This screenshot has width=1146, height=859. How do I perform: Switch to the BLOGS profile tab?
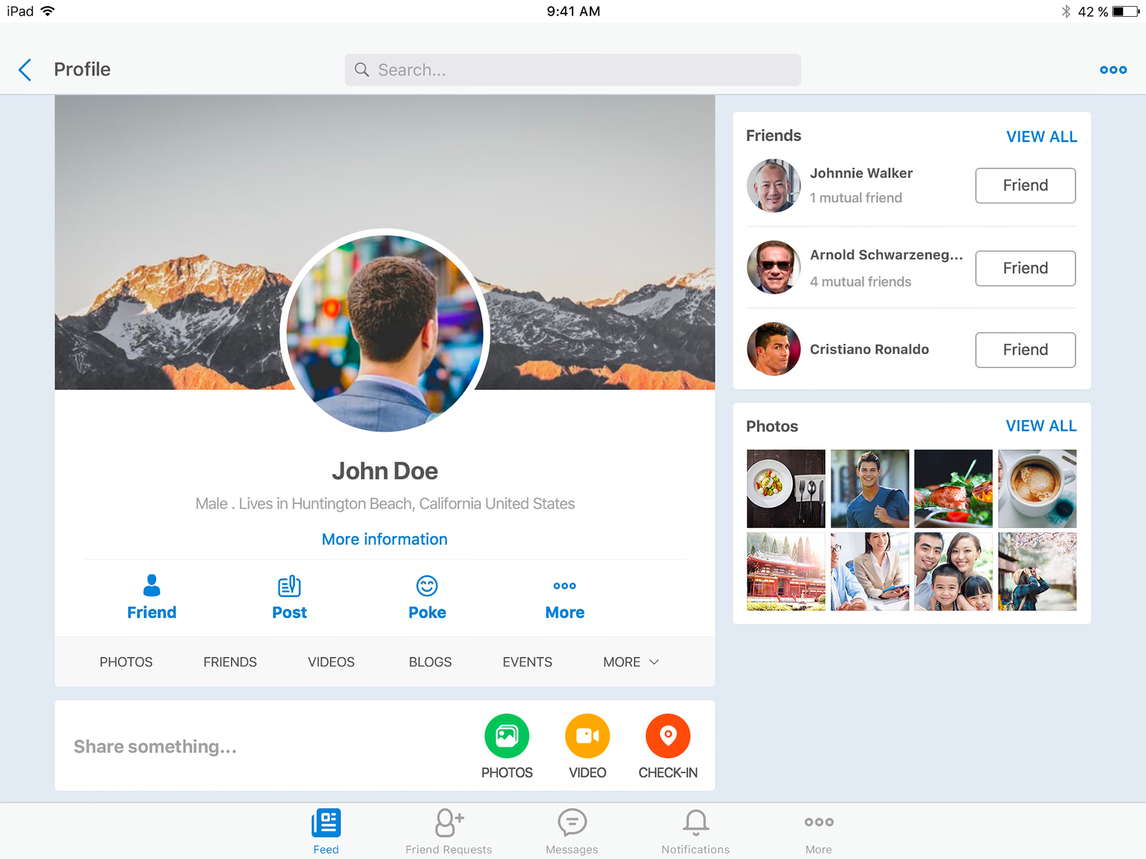tap(430, 661)
